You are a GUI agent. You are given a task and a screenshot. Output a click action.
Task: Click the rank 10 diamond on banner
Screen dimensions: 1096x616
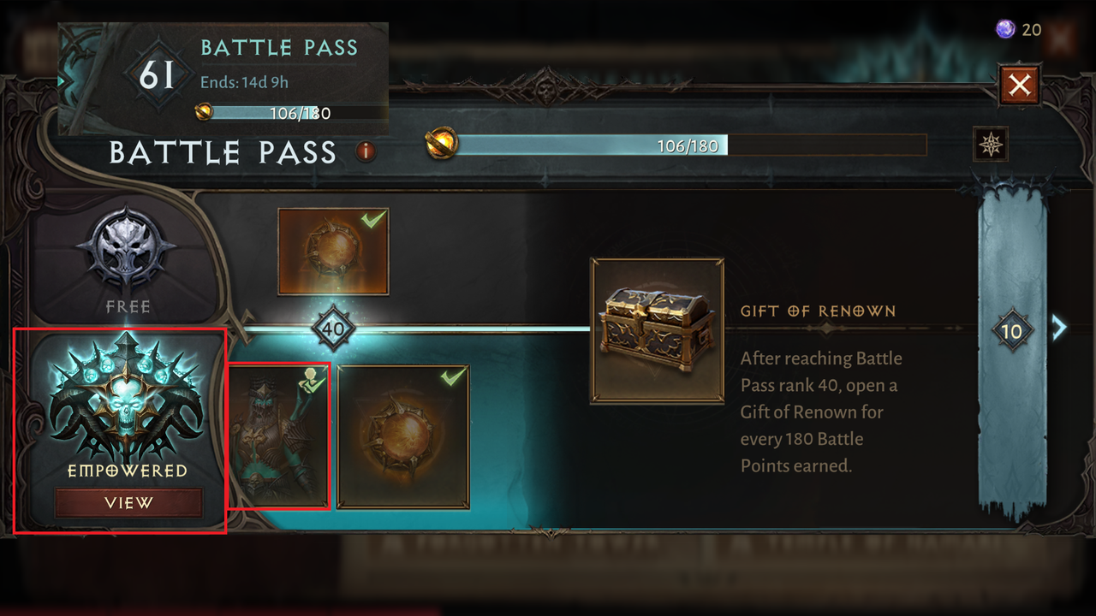click(1012, 331)
